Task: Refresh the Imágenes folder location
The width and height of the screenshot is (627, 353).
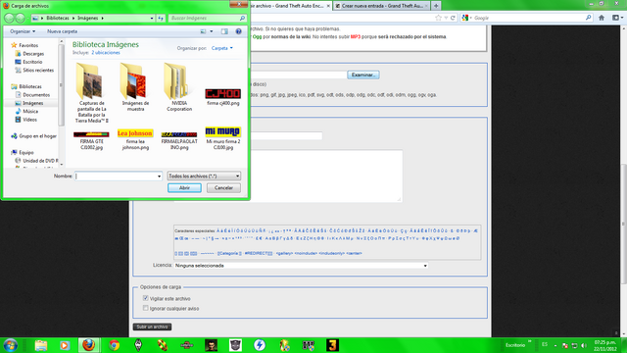Action: click(161, 18)
